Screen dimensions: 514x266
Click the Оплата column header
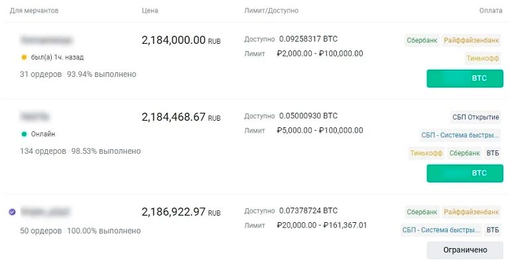tap(491, 11)
